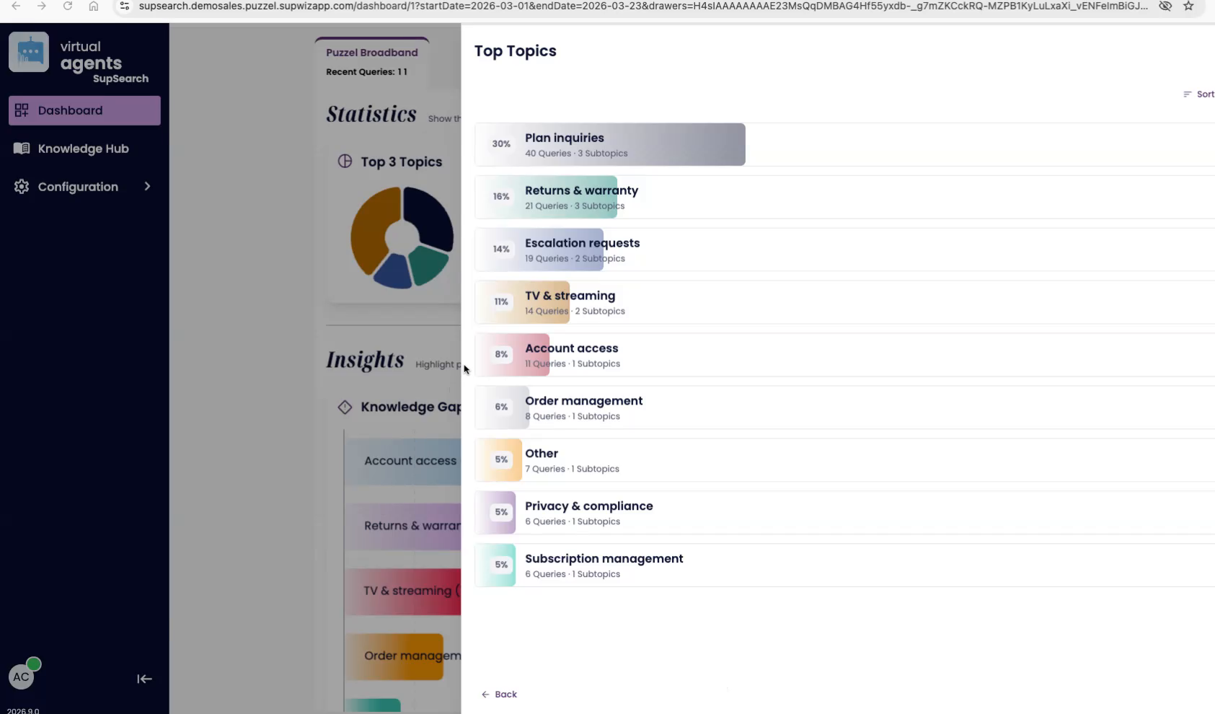
Task: Click the browser address bar URL
Action: [642, 6]
